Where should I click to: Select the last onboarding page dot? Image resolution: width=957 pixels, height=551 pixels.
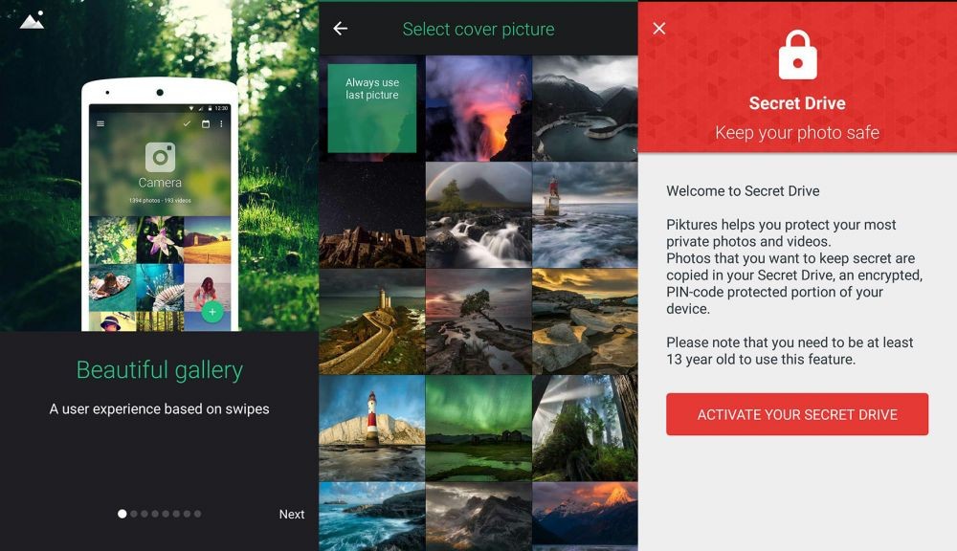pyautogui.click(x=197, y=514)
